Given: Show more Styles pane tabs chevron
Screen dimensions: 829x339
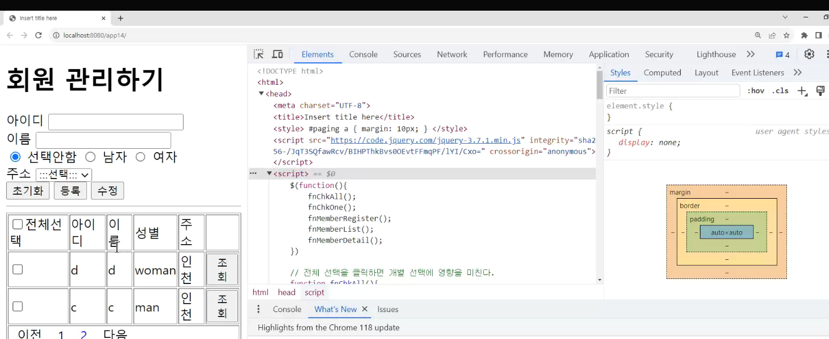Looking at the screenshot, I should (x=798, y=72).
